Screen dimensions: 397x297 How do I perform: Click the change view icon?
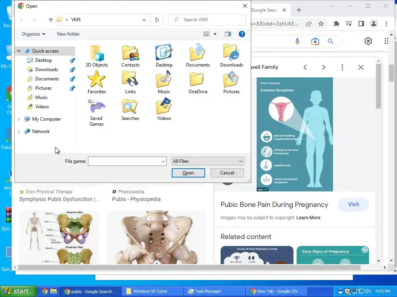pyautogui.click(x=207, y=34)
